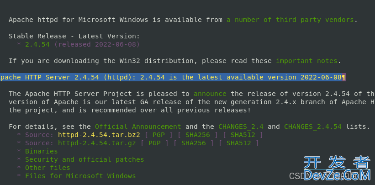Open 'Security and official patches' link
Image resolution: width=375 pixels, height=185 pixels.
[85, 159]
